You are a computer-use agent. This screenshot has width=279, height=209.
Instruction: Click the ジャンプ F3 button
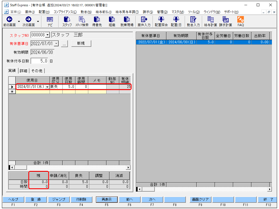[x=59, y=199]
